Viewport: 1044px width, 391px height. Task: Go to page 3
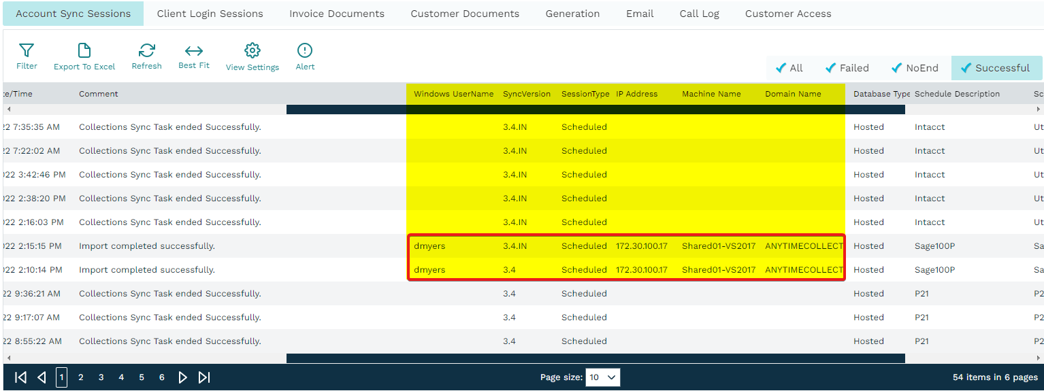101,377
